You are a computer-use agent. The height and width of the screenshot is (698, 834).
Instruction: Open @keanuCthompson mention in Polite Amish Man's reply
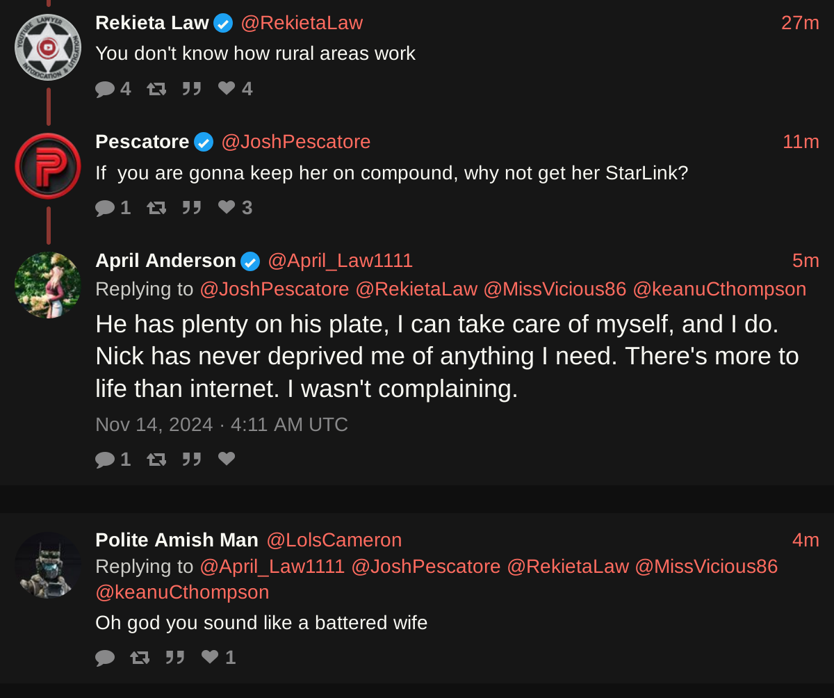click(182, 592)
